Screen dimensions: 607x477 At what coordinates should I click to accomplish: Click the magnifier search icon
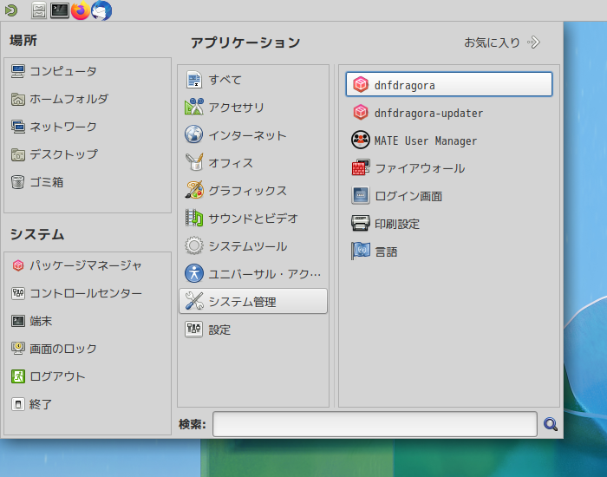551,424
